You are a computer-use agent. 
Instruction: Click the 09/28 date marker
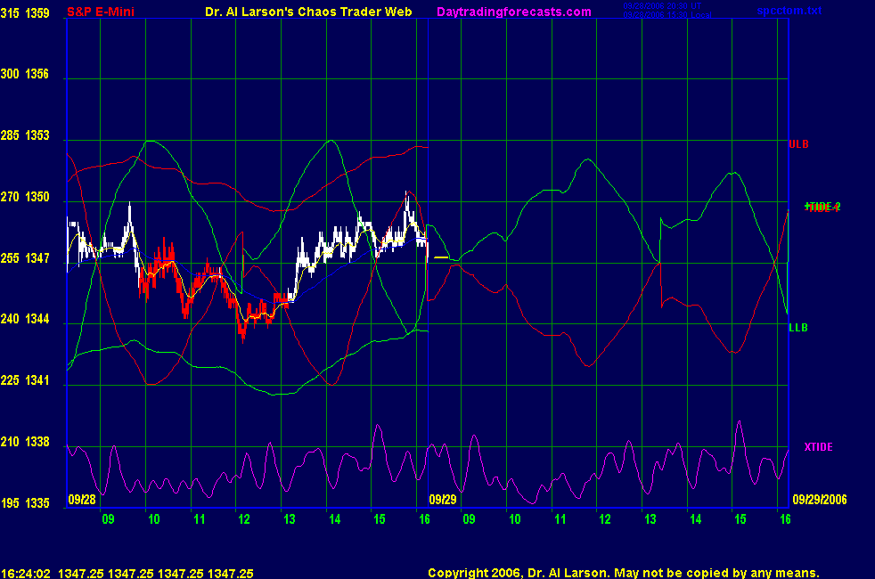click(x=81, y=500)
